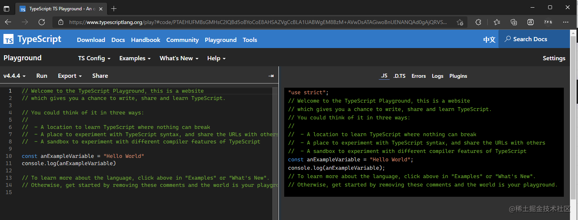The image size is (578, 220).
Task: Open the browser Extensions puzzle icon
Action: click(478, 22)
